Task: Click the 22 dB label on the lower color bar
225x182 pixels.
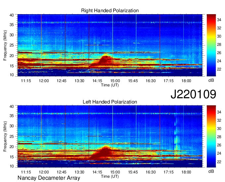Action: 219,162
